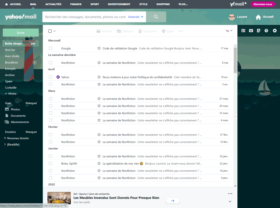
Task: Click the furniture ad thumbnail
Action: [x=59, y=198]
